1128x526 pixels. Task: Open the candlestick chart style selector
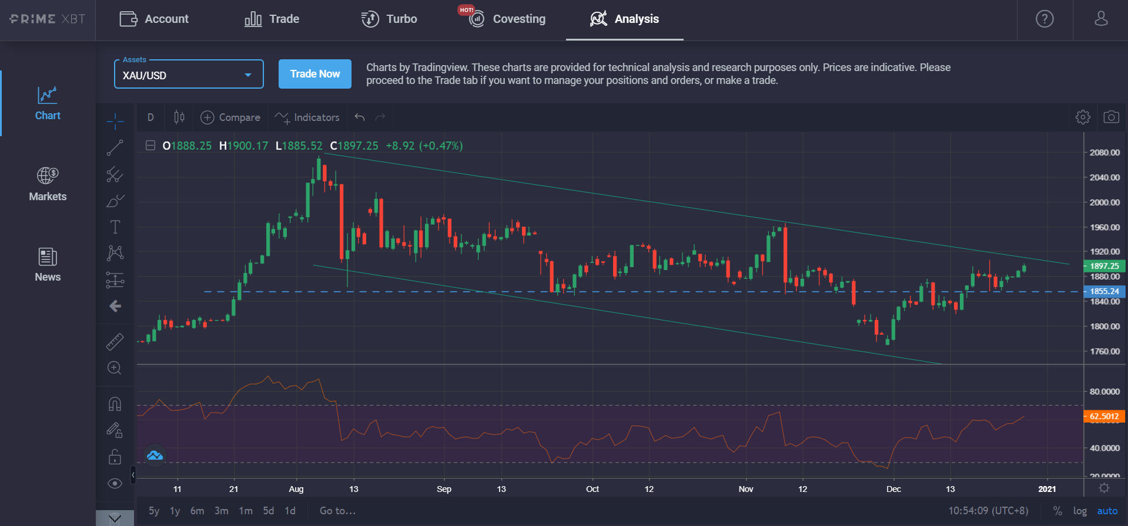[179, 117]
